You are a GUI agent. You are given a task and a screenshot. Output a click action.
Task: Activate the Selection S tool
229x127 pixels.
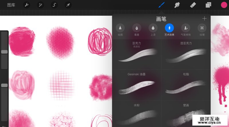(54, 5)
